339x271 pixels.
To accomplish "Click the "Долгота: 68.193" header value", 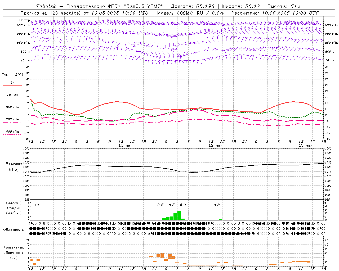I will 193,6.
